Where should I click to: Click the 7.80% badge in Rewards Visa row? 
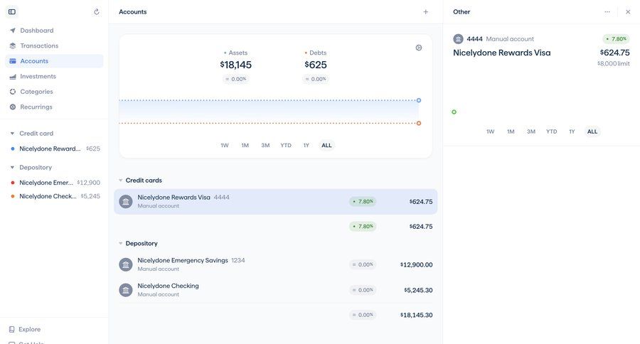pyautogui.click(x=363, y=202)
